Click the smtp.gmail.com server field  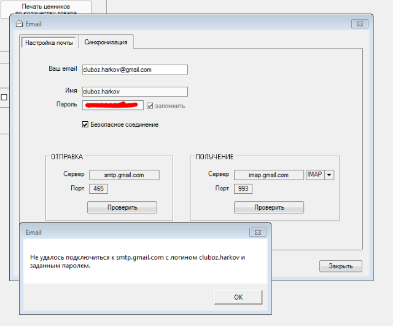pos(124,175)
